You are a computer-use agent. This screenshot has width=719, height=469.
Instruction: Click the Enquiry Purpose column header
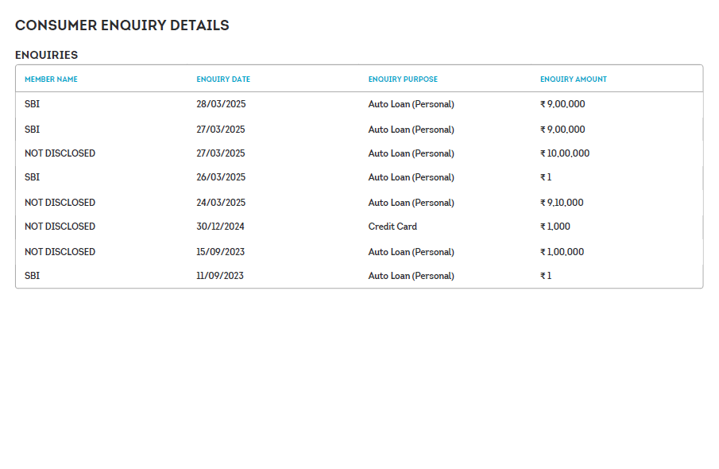point(403,79)
